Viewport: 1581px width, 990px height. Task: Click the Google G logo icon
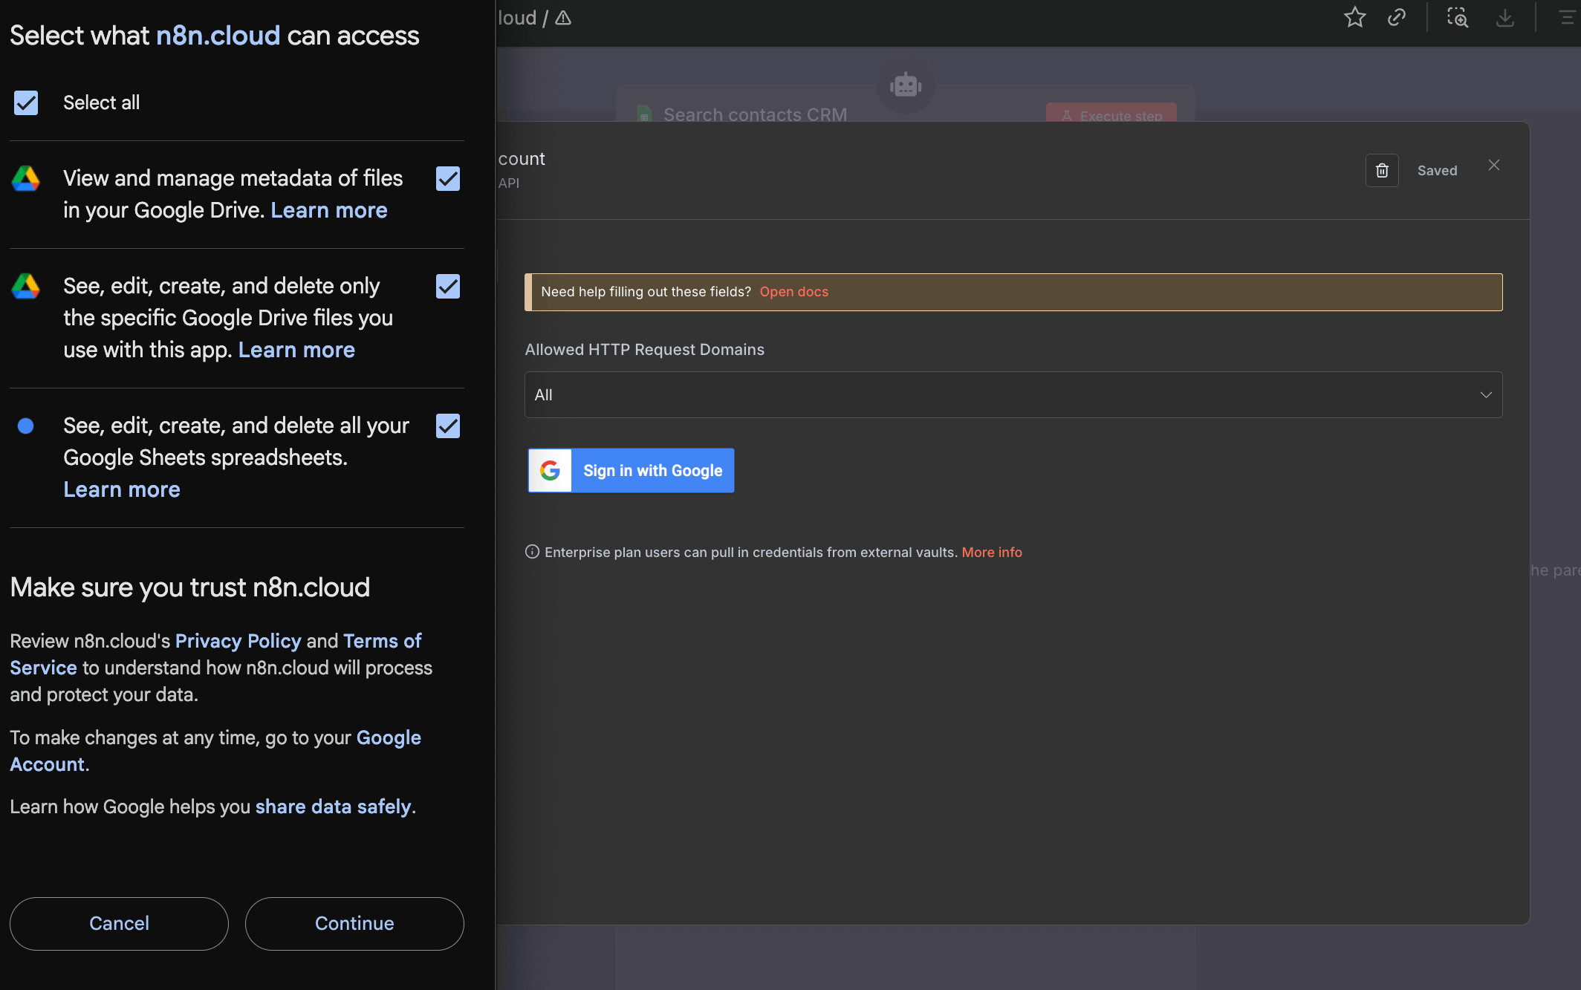pos(550,470)
